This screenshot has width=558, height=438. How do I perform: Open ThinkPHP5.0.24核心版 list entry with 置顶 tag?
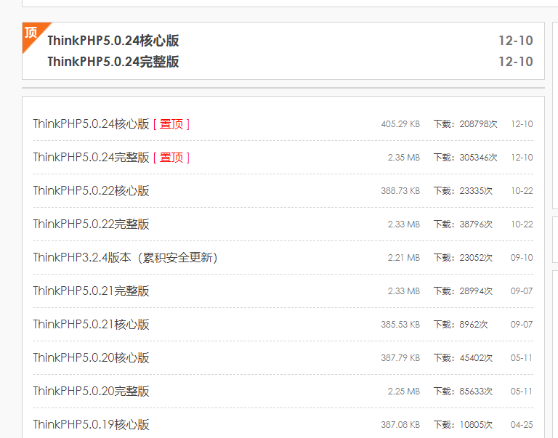tap(91, 123)
